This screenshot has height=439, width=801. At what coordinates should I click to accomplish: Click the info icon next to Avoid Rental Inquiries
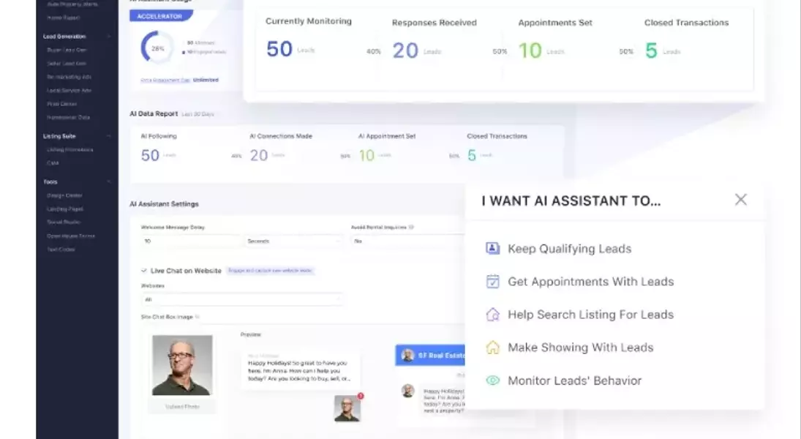(412, 228)
